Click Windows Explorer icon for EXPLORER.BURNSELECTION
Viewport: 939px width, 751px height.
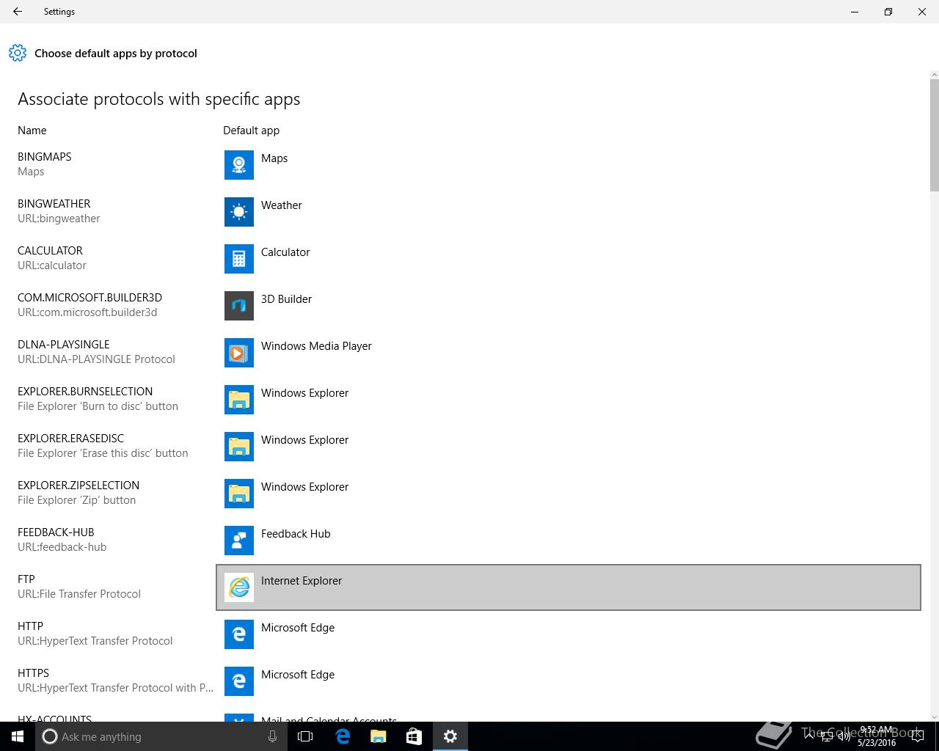click(x=239, y=400)
